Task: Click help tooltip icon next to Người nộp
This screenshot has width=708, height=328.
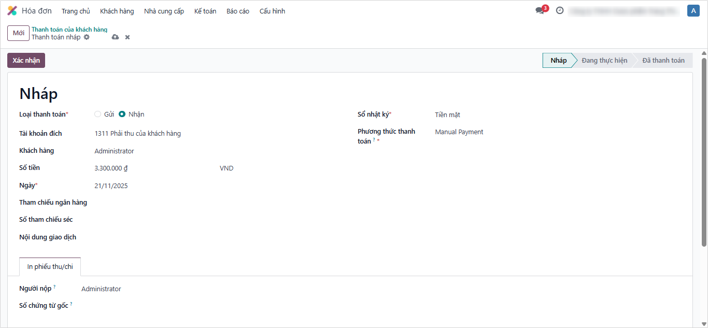Action: pos(54,287)
